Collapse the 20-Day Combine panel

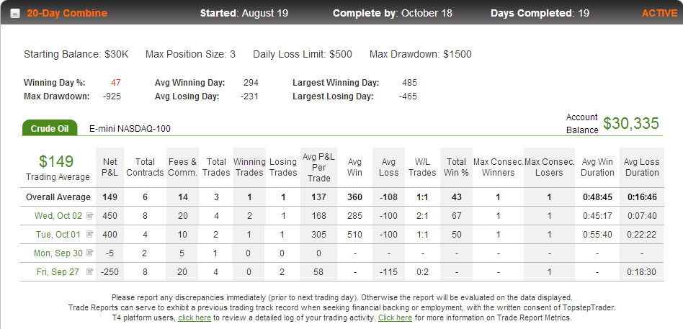pos(15,14)
